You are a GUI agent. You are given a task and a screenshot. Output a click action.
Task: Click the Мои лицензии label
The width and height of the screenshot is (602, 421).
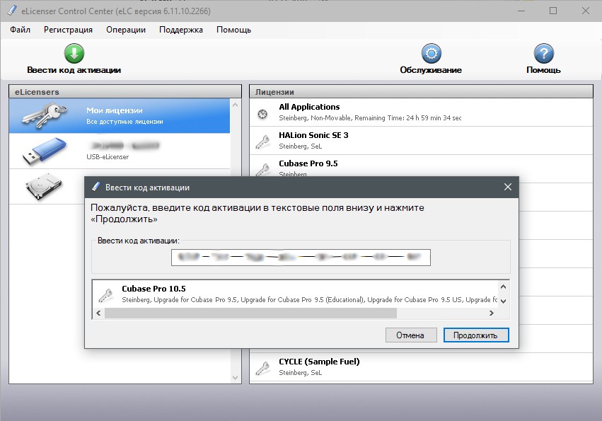tap(115, 110)
